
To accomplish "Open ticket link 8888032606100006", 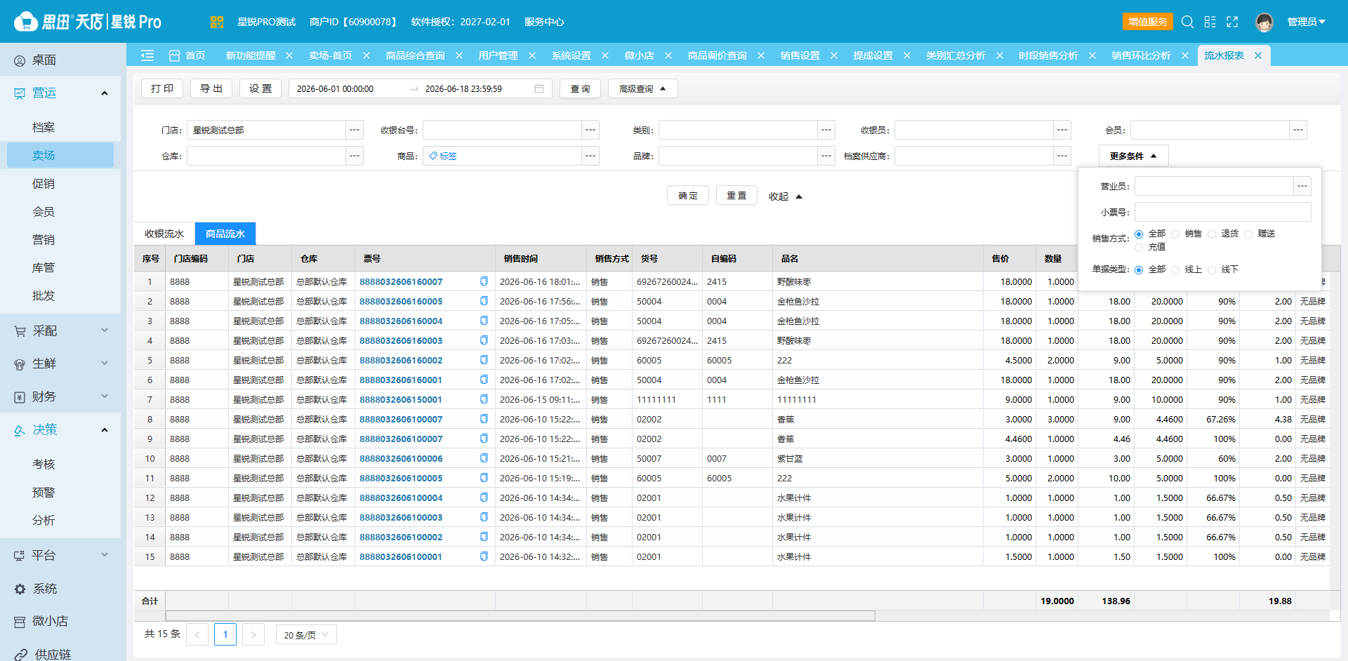I will 401,458.
